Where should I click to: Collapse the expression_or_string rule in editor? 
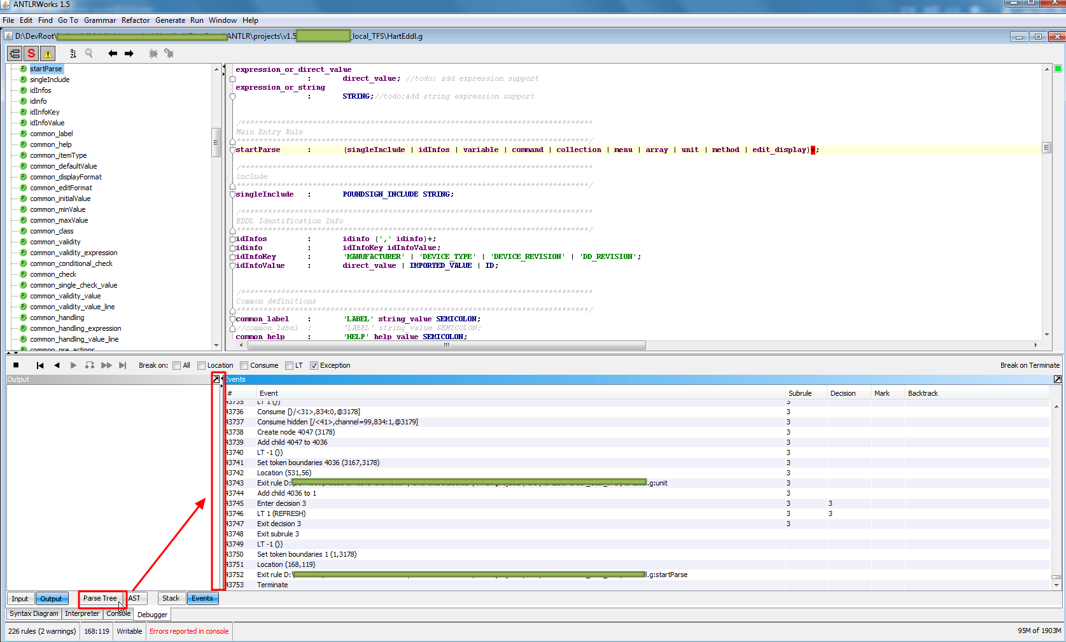(x=232, y=97)
